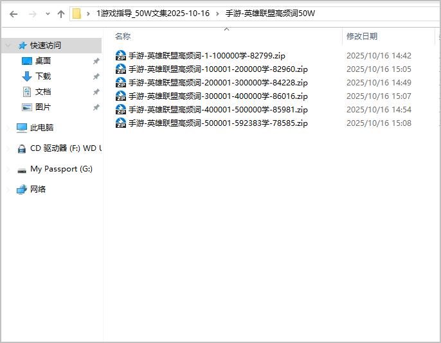
Task: Click 手游-英雄联盟高频词50W breadcrumb segment
Action: click(x=270, y=13)
